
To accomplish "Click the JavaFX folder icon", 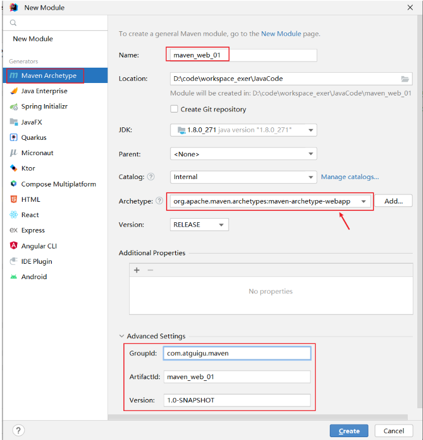I will pyautogui.click(x=14, y=122).
